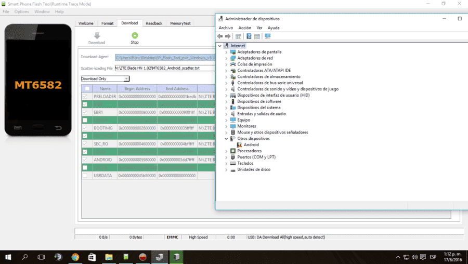Toggle the unchecked box in the row below EBR1
This screenshot has height=264, width=468.
(85, 120)
